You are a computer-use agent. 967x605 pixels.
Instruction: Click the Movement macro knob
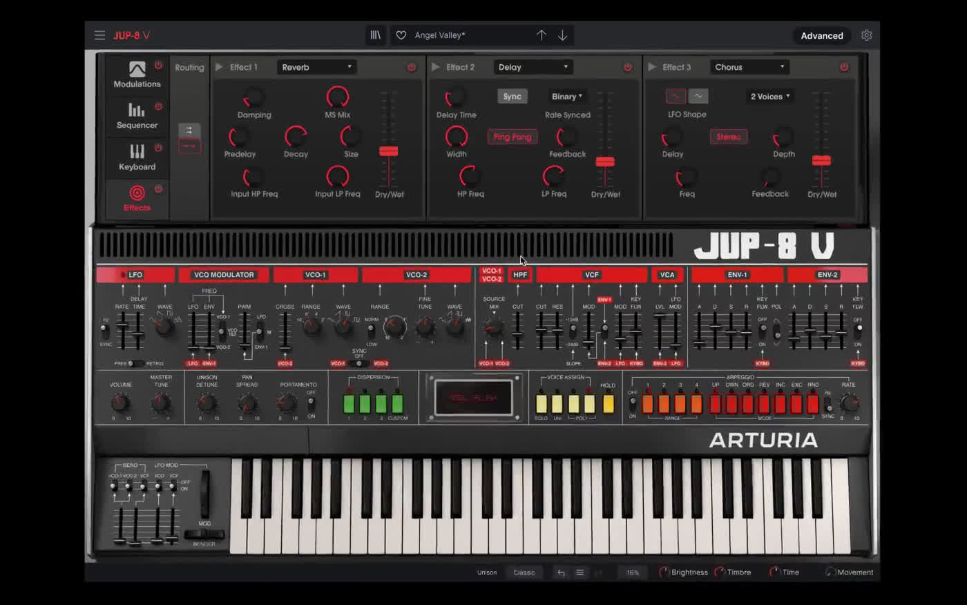[x=830, y=573]
